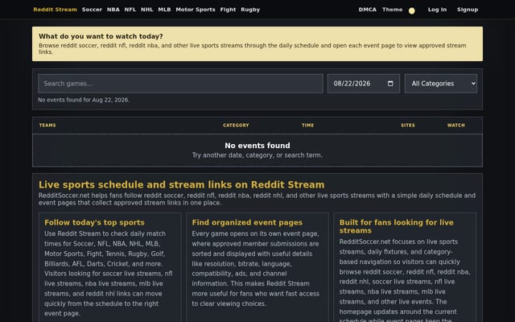Click the date field showing 08/22/2026
The image size is (515, 322).
(364, 84)
